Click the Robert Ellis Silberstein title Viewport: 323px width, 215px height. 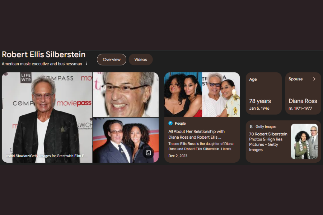tap(44, 54)
